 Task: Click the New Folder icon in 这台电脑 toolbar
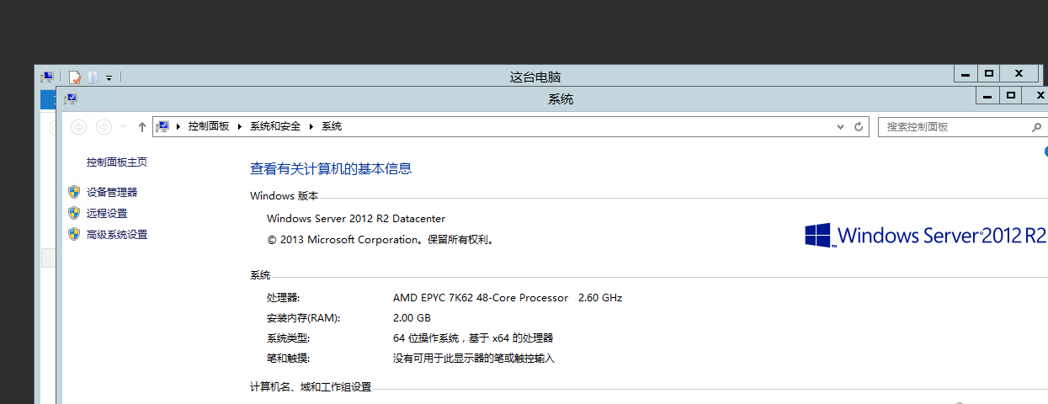tap(93, 77)
